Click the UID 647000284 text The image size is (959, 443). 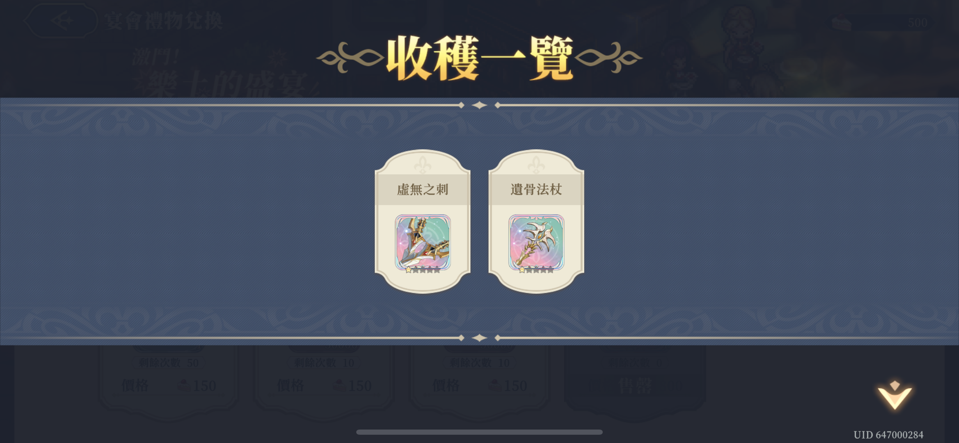click(888, 435)
